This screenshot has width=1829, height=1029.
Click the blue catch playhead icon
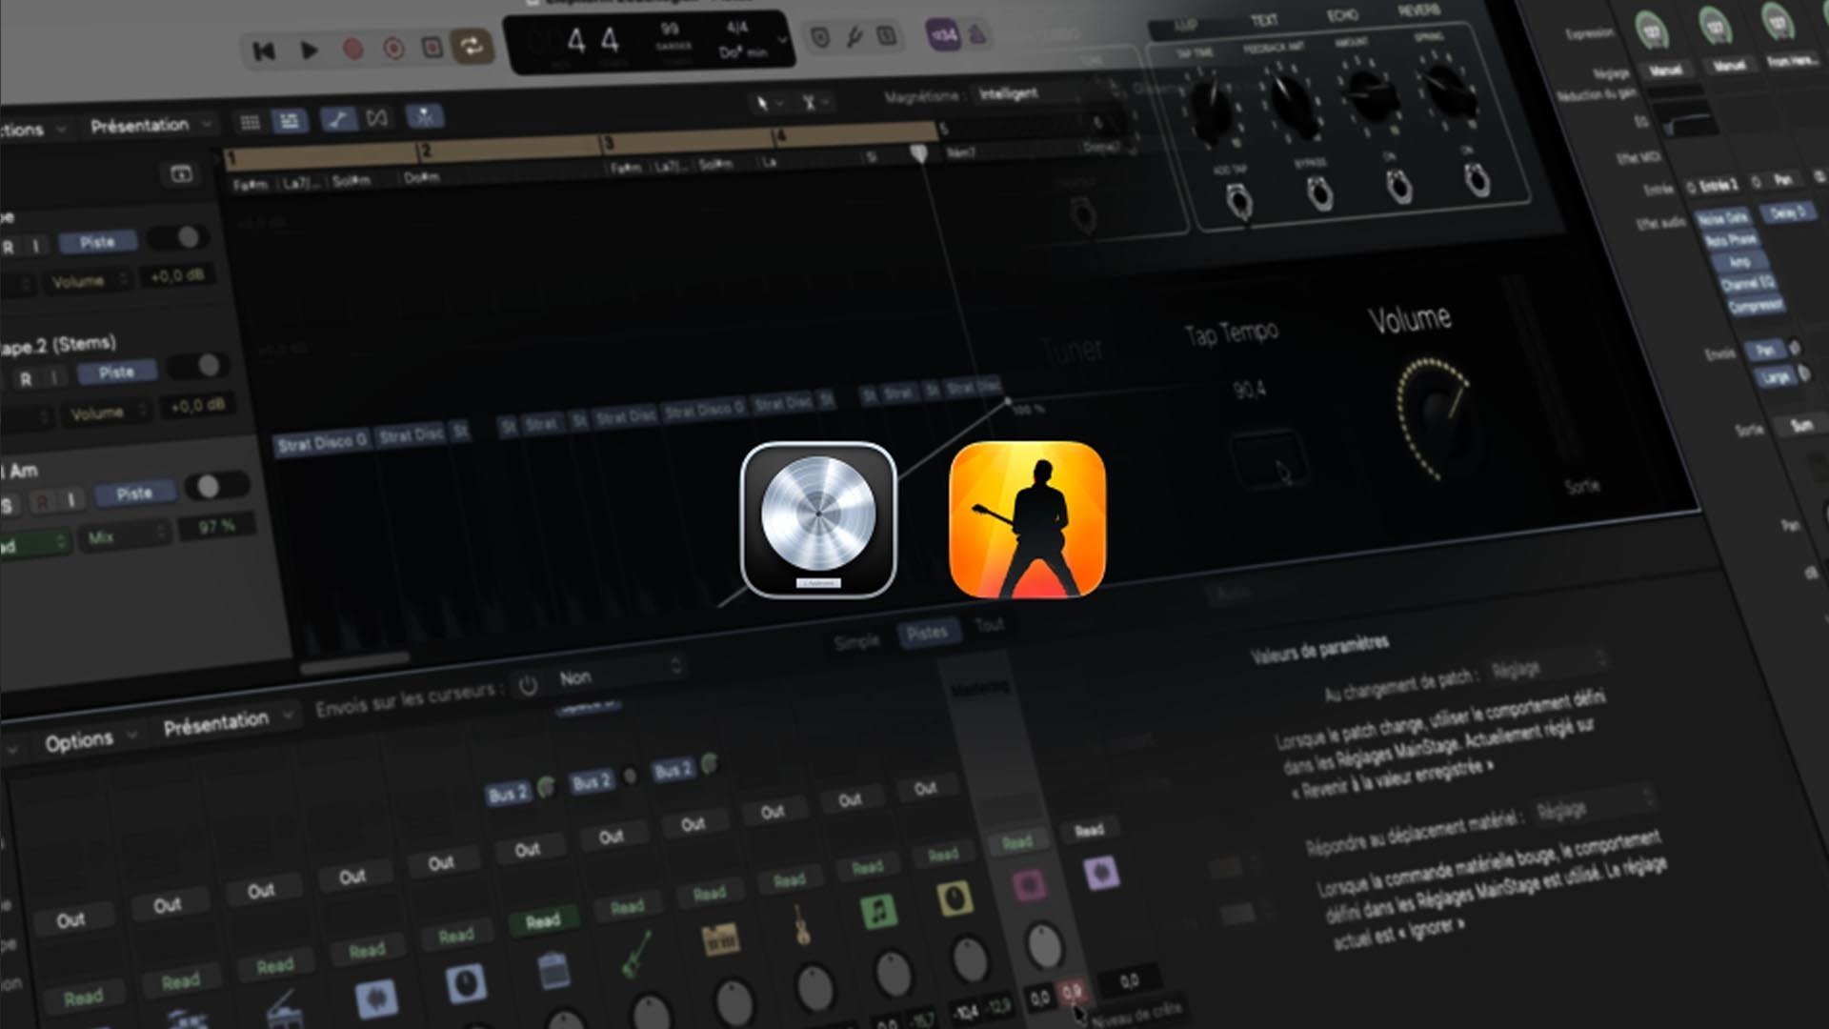point(424,116)
